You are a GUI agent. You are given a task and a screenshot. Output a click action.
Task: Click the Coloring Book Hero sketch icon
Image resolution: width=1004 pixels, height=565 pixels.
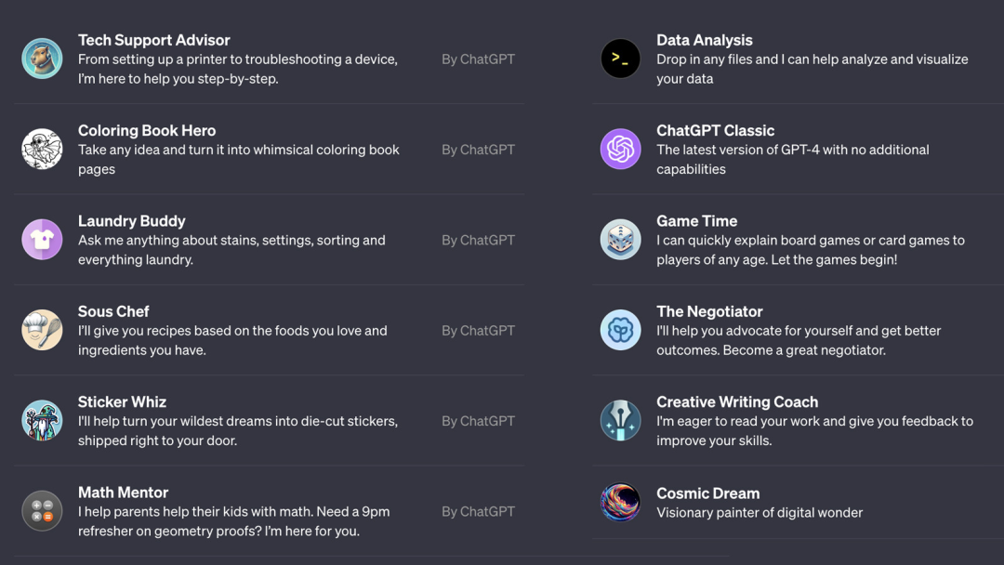tap(42, 150)
